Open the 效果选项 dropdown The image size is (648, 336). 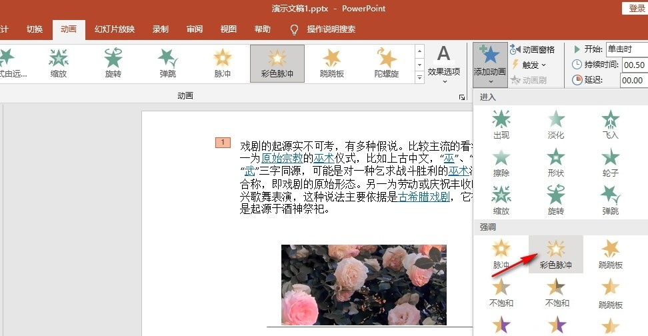point(444,63)
